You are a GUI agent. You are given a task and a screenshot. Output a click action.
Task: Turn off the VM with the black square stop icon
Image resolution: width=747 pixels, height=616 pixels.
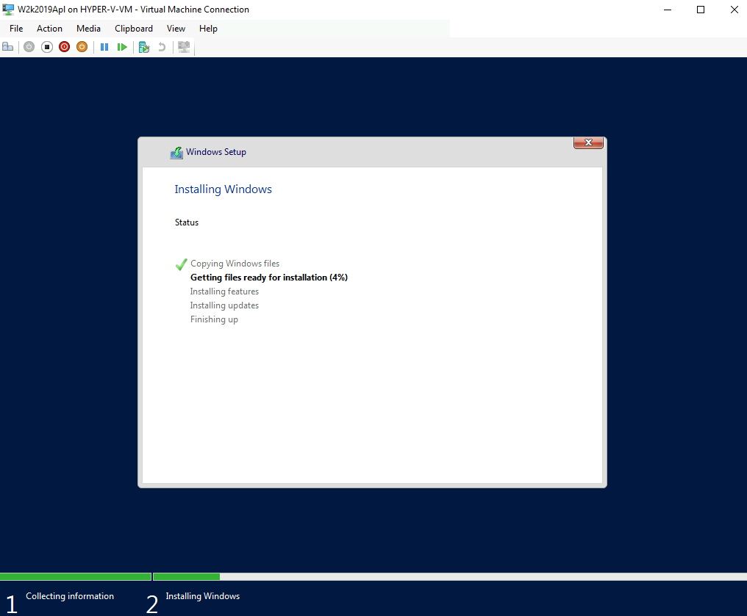[x=47, y=46]
